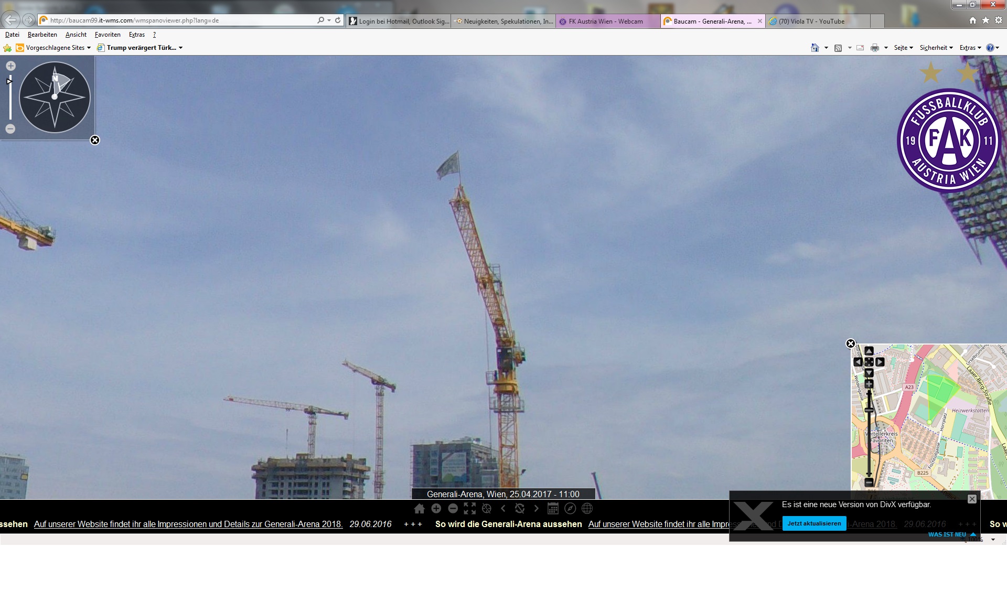The image size is (1007, 601).
Task: Open ticker link about Generali-Arena 2018
Action: point(188,524)
